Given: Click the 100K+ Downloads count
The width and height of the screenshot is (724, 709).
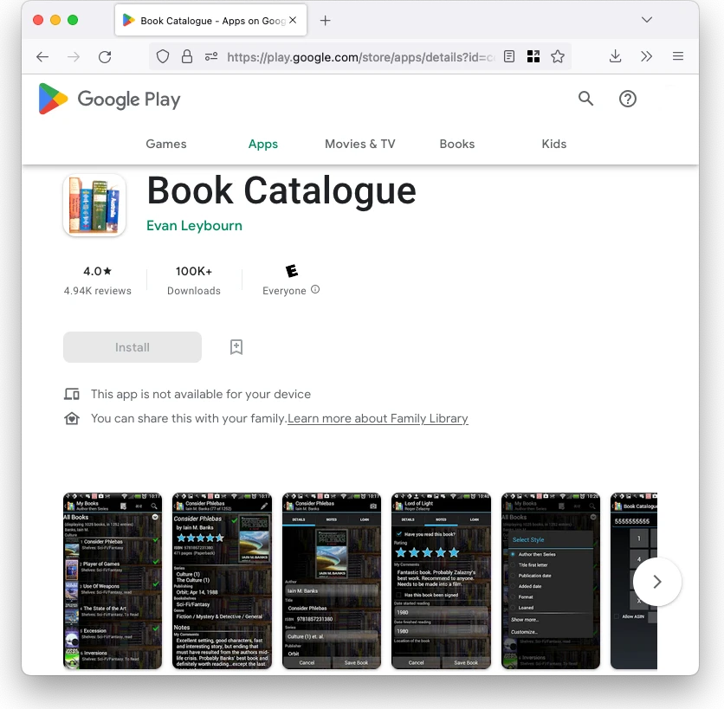Looking at the screenshot, I should click(x=194, y=280).
